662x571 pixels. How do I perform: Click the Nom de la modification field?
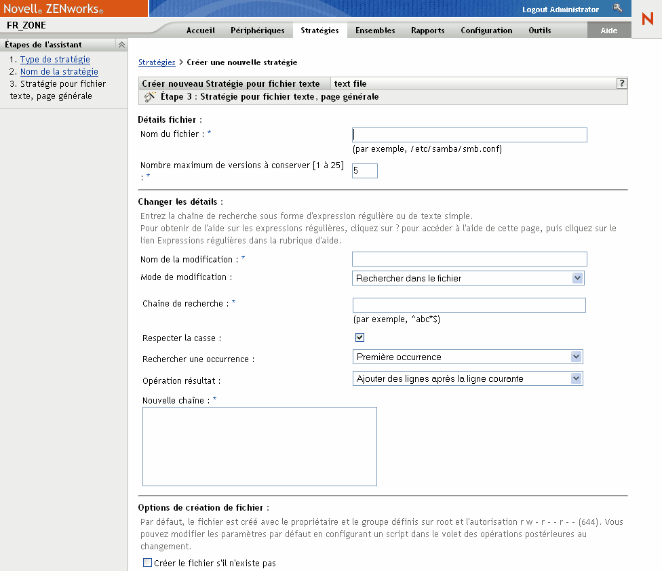(x=469, y=259)
